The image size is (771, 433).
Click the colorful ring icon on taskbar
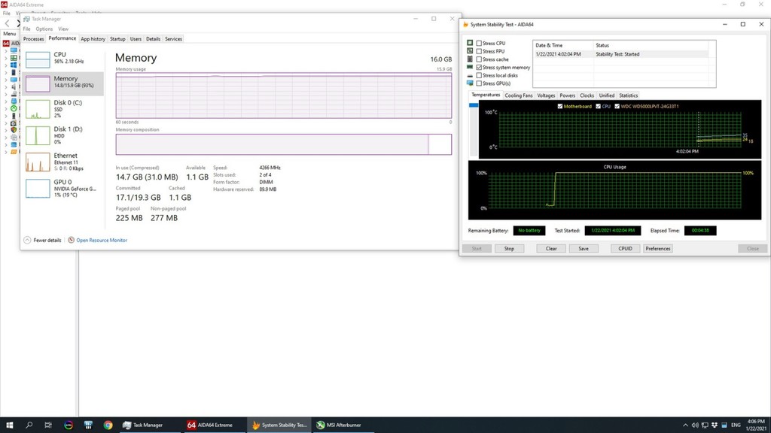click(69, 425)
